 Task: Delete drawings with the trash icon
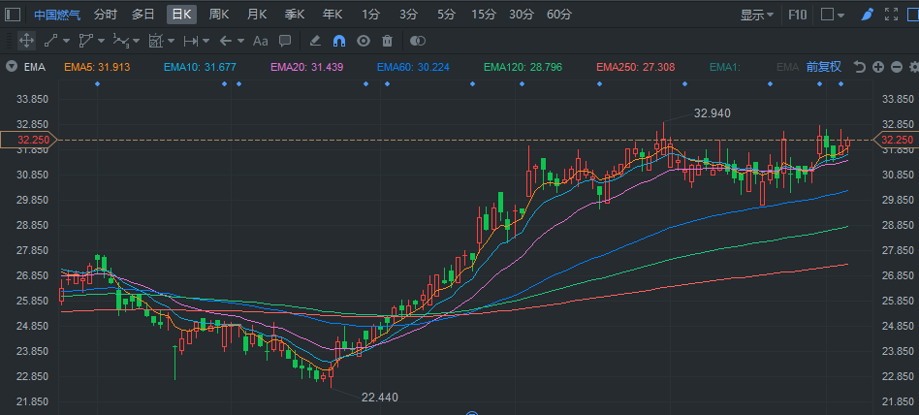(x=387, y=41)
